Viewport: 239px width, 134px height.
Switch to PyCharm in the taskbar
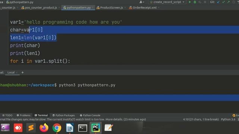[x=96, y=128]
